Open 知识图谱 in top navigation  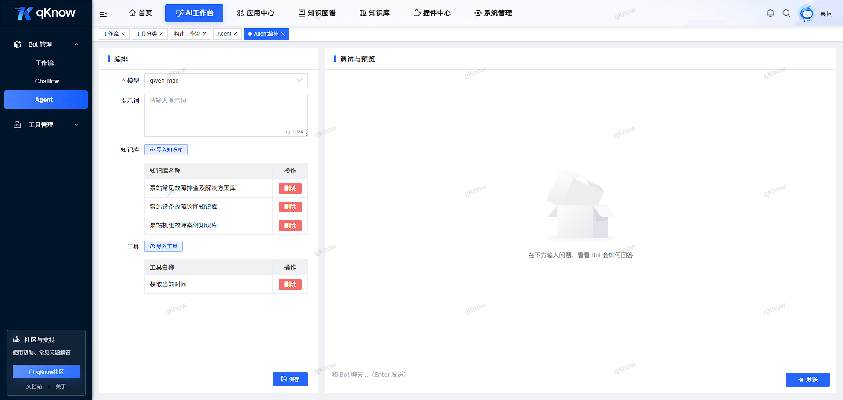pos(317,13)
